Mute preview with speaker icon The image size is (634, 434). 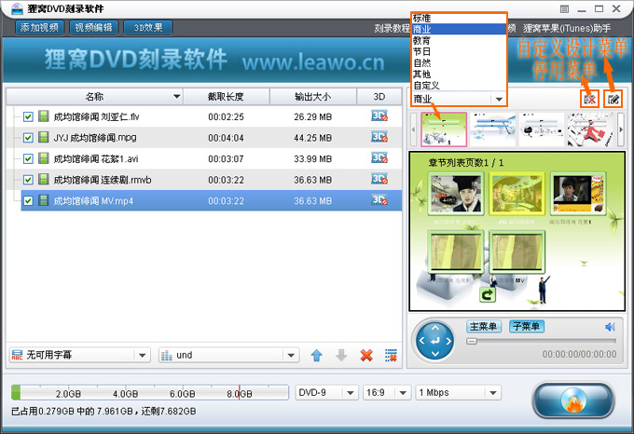pyautogui.click(x=610, y=327)
